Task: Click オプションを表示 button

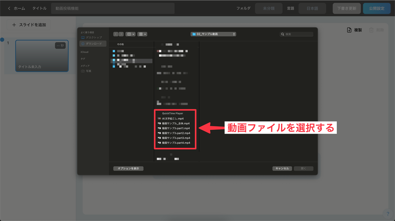Action: click(128, 169)
